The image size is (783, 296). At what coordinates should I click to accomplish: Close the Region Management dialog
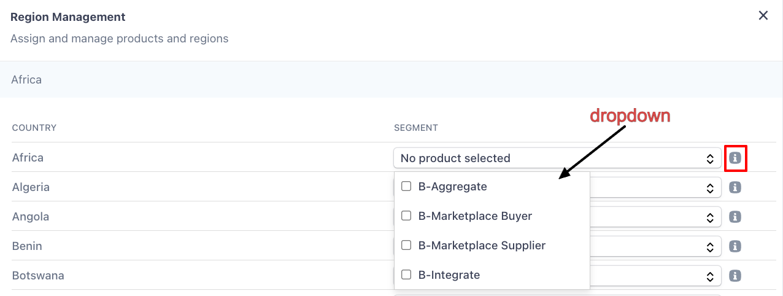763,16
